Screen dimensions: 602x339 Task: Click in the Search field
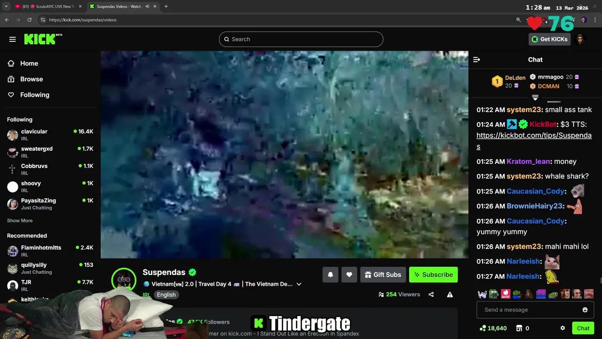tap(301, 39)
